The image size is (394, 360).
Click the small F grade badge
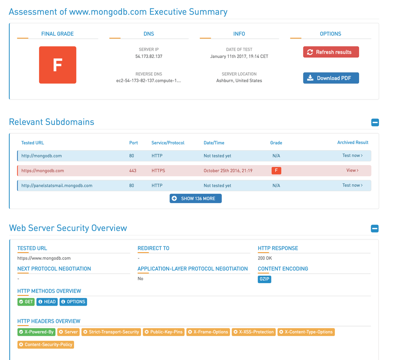coord(276,170)
